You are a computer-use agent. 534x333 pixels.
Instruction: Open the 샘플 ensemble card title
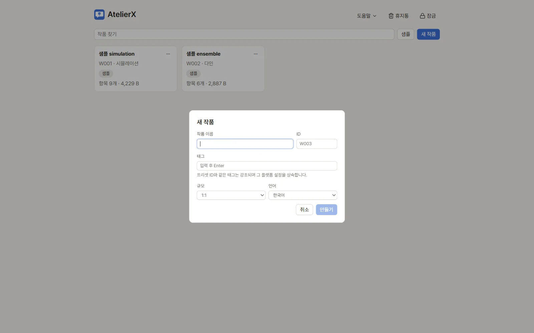click(x=204, y=54)
